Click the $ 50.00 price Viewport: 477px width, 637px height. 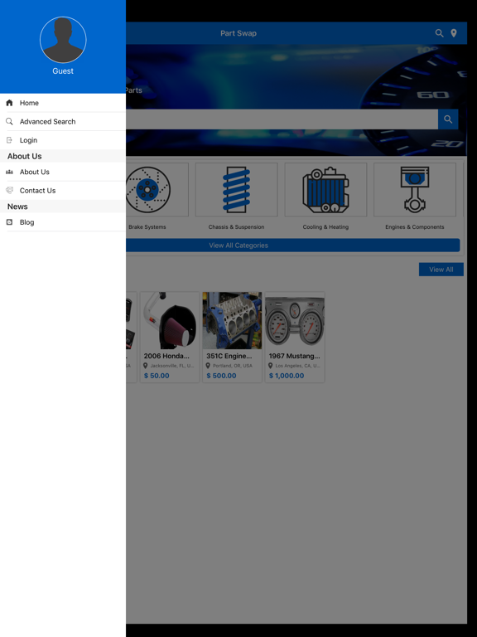157,376
